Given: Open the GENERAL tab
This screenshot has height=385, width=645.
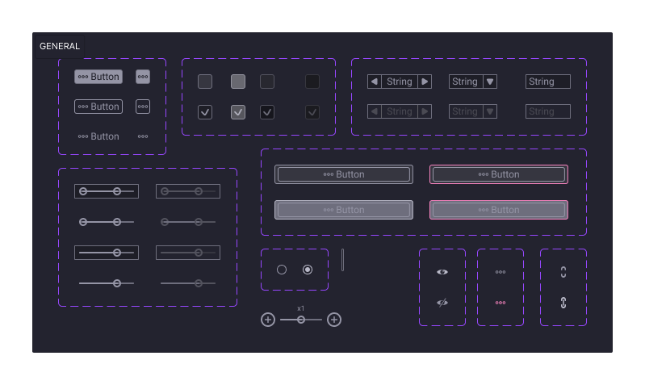Looking at the screenshot, I should [60, 46].
